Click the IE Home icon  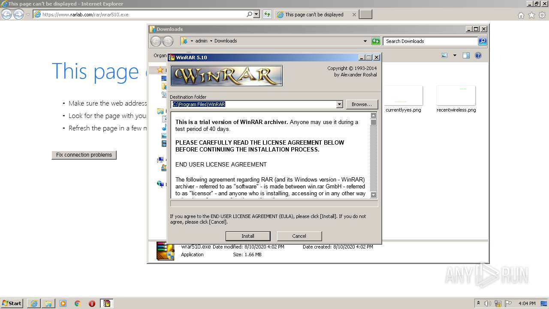tap(521, 15)
